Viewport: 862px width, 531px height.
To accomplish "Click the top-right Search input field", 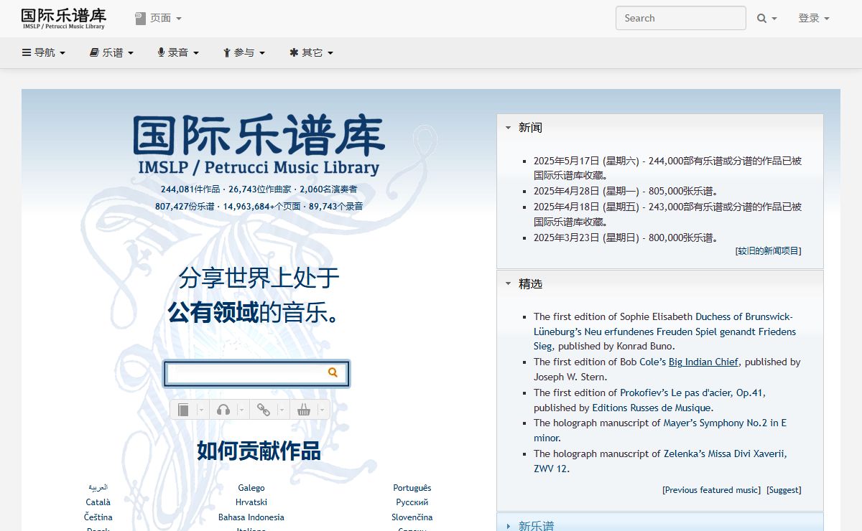I will click(681, 18).
